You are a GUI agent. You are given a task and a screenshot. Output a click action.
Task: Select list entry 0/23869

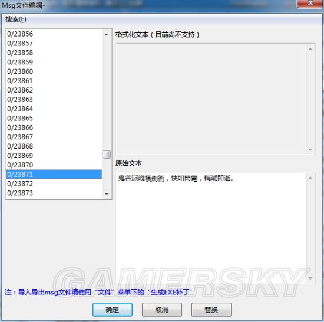point(54,155)
